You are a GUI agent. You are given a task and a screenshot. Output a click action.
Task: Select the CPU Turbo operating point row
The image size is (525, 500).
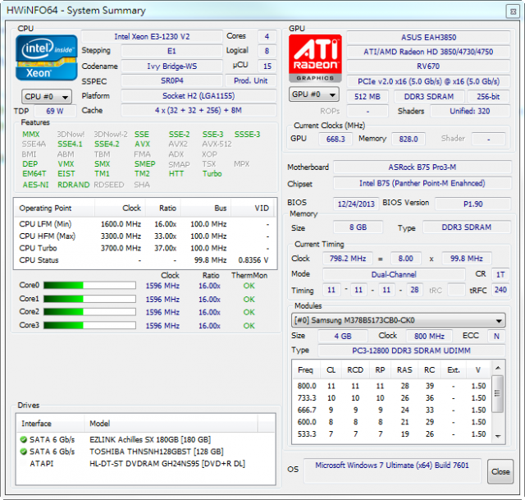[145, 248]
